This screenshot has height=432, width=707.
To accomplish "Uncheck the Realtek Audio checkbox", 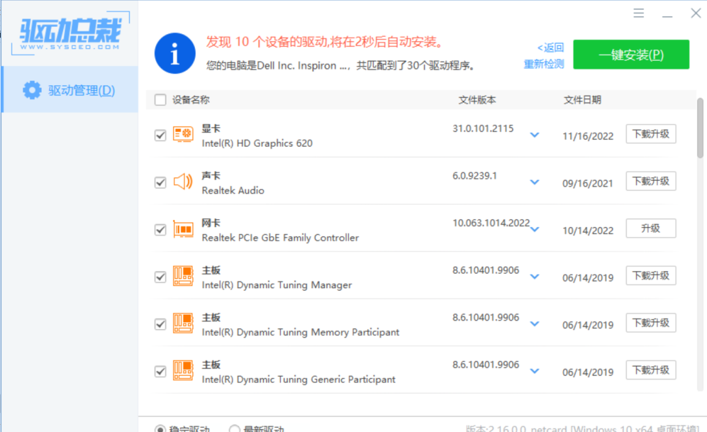I will click(x=160, y=183).
